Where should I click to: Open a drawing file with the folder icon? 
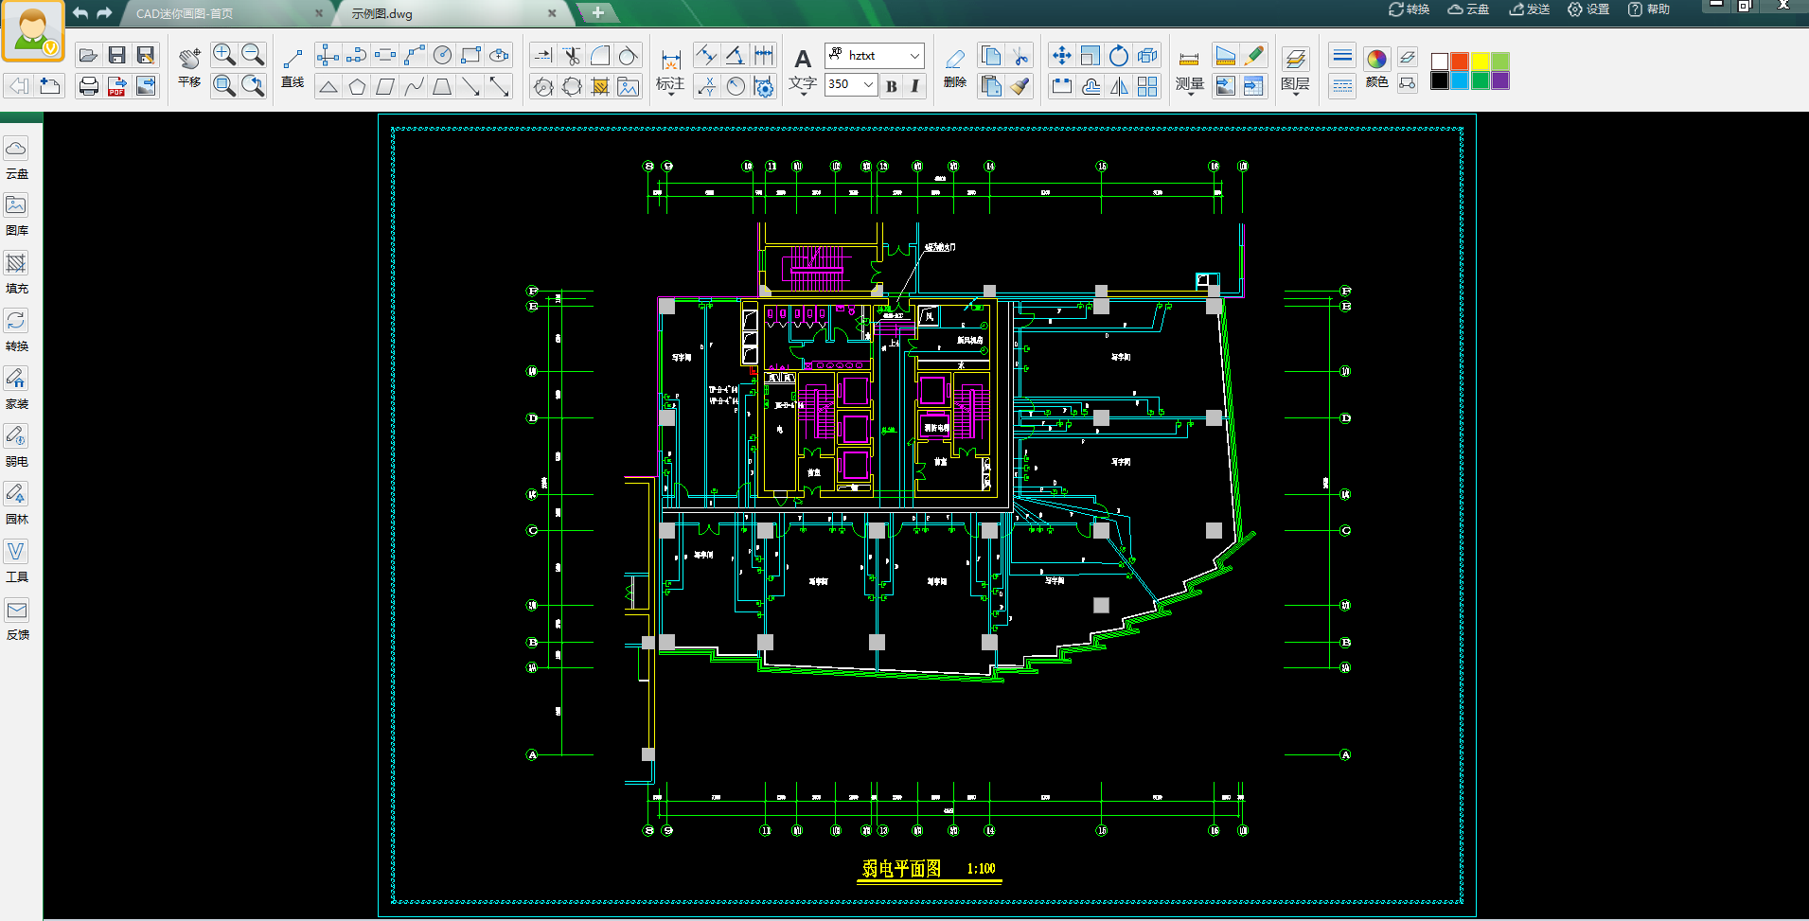point(88,56)
